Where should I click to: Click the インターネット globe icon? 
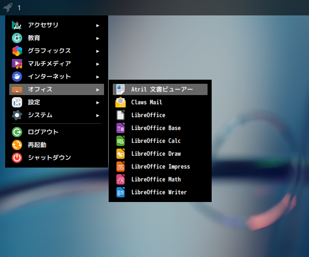17,77
